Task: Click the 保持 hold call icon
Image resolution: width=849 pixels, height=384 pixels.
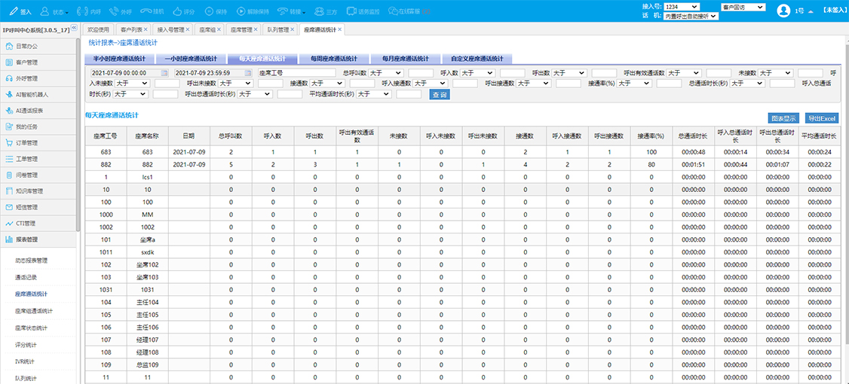Action: [209, 11]
